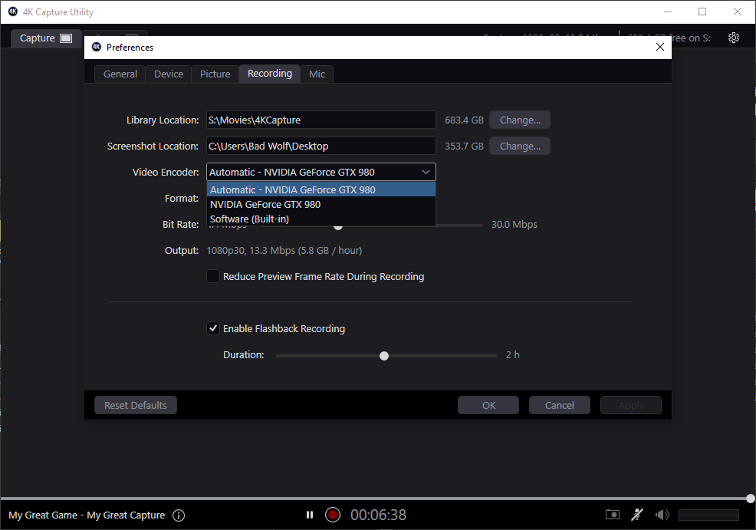Click the 683.4 GB free space label
Image resolution: width=756 pixels, height=530 pixels.
click(464, 120)
